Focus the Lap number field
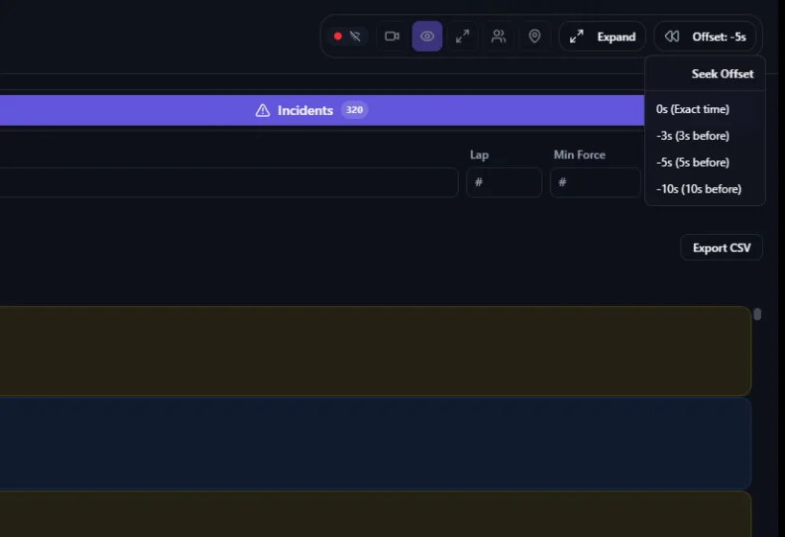Image resolution: width=785 pixels, height=537 pixels. click(504, 182)
